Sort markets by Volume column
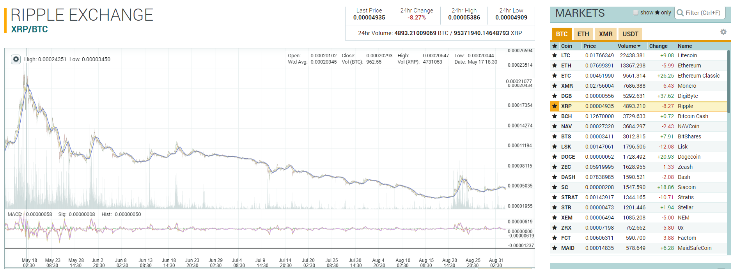The height and width of the screenshot is (269, 732). [x=629, y=46]
